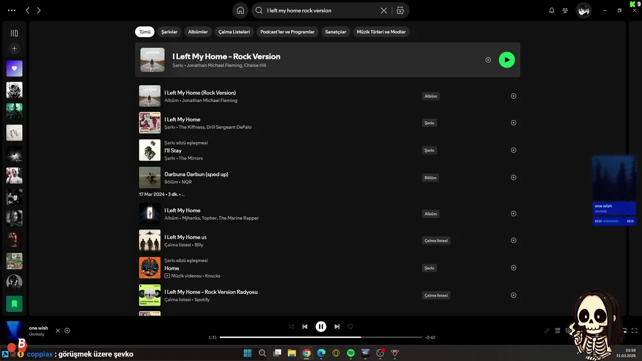Toggle shuffle playback
642x361 pixels.
[x=291, y=326]
